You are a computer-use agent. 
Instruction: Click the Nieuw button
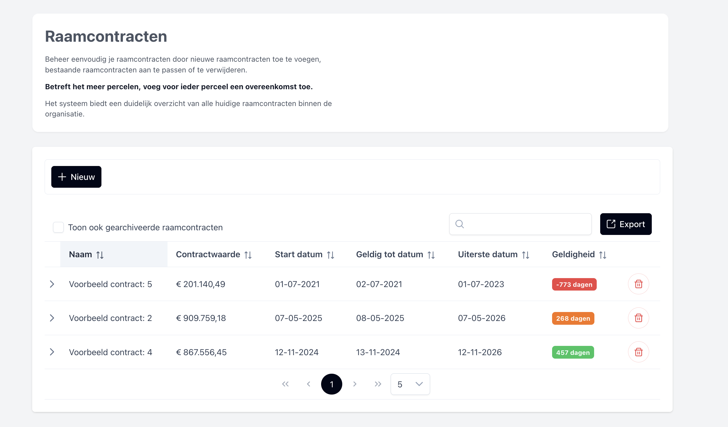point(76,177)
